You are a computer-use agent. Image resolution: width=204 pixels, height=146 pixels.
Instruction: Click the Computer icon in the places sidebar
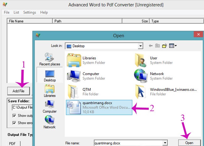point(50,107)
